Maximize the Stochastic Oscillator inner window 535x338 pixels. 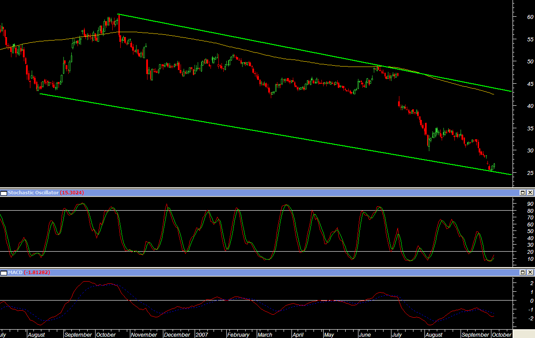tap(523, 193)
